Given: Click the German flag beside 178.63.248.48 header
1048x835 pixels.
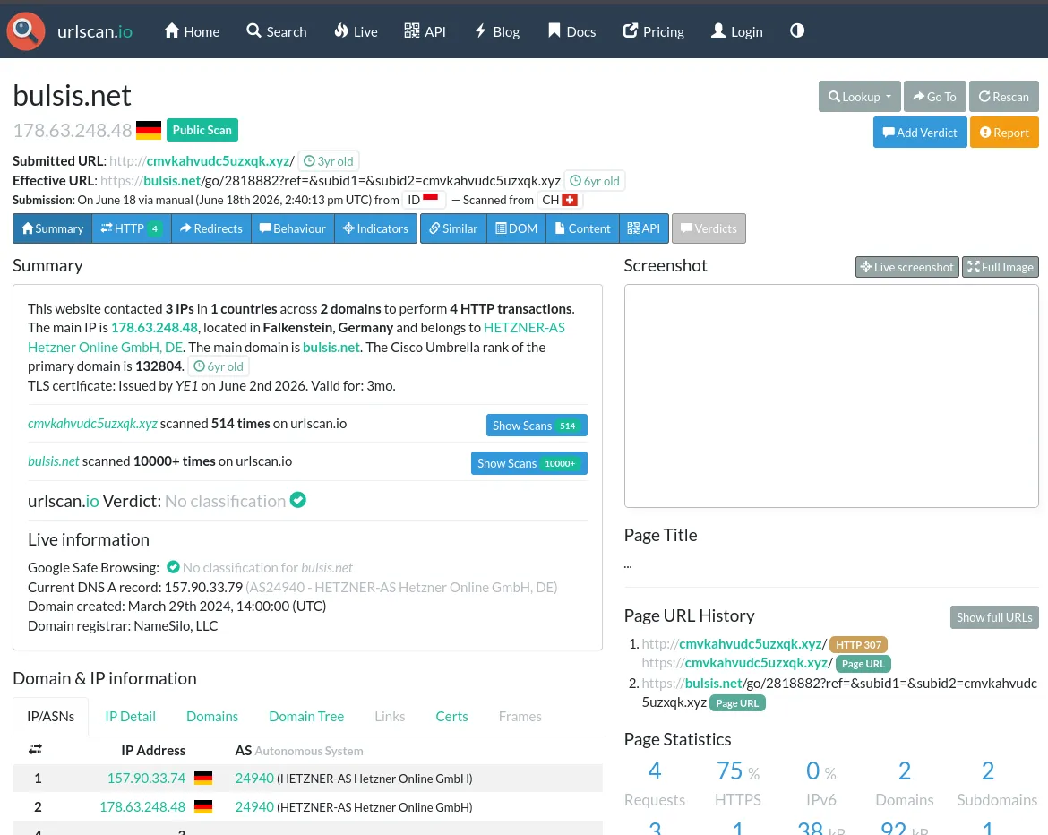Looking at the screenshot, I should pos(149,130).
